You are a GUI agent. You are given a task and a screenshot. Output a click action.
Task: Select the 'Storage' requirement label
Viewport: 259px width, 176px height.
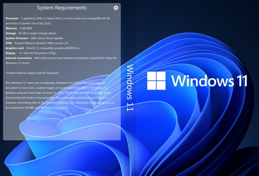pyautogui.click(x=11, y=33)
